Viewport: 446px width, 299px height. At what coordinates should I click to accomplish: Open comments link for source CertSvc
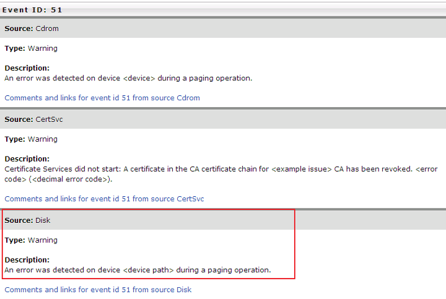[104, 199]
